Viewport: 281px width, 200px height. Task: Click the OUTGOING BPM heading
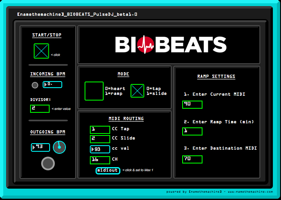48,132
